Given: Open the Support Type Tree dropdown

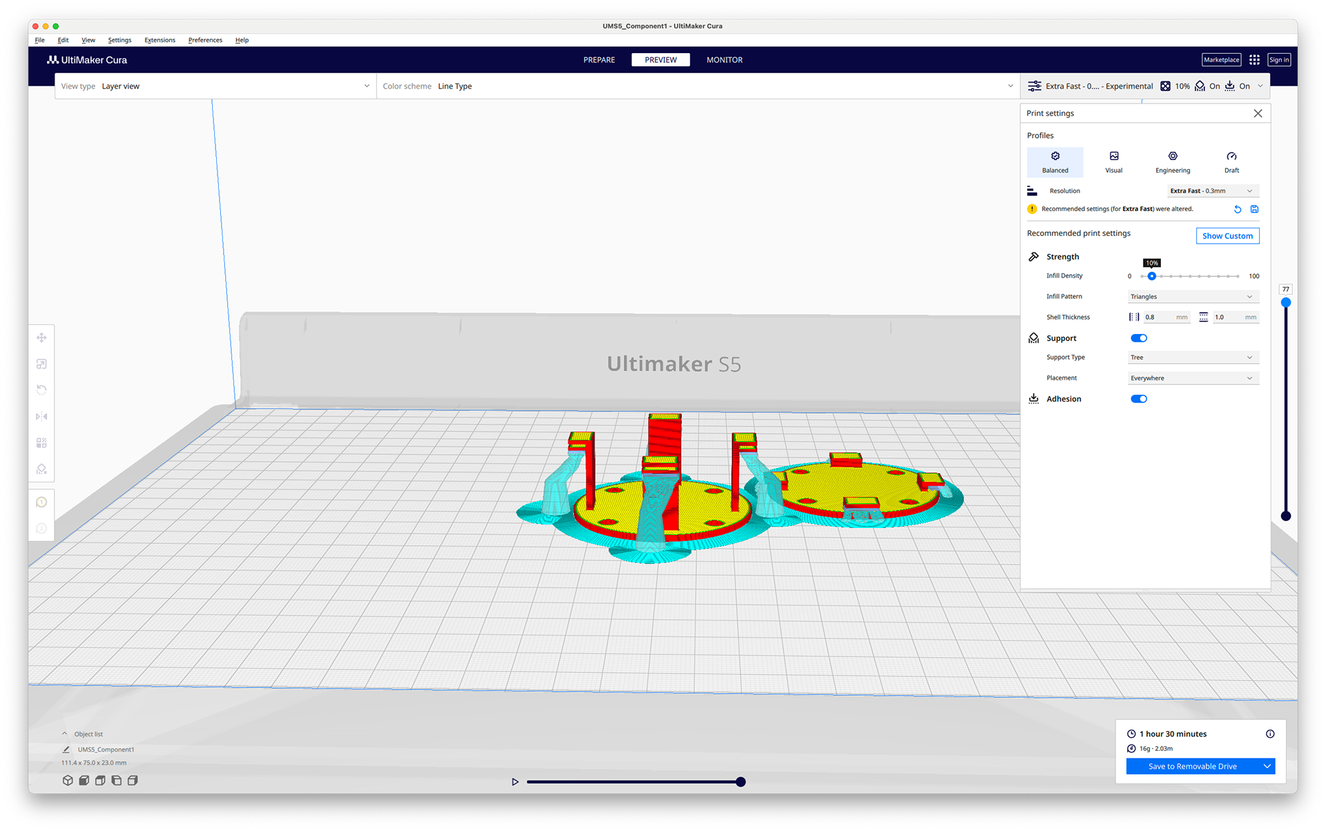Looking at the screenshot, I should pos(1193,358).
